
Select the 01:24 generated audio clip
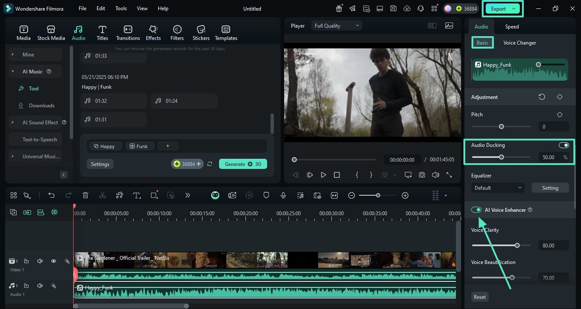tap(184, 101)
